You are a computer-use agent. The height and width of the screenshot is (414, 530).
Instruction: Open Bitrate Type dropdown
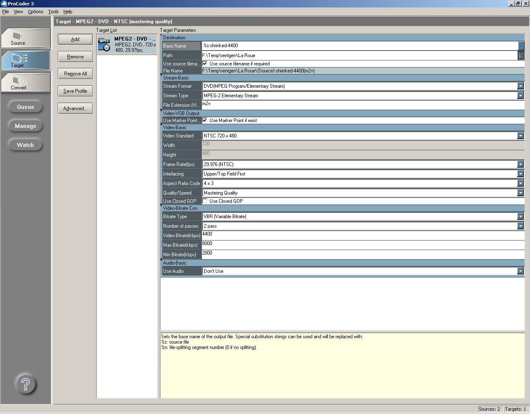coord(520,217)
